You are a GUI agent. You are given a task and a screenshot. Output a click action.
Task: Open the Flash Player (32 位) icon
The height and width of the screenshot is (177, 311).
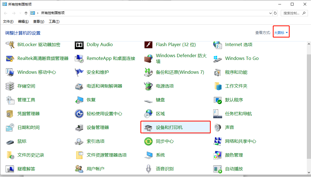tap(148, 45)
